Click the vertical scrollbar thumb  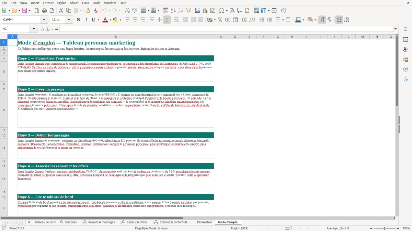(397, 71)
